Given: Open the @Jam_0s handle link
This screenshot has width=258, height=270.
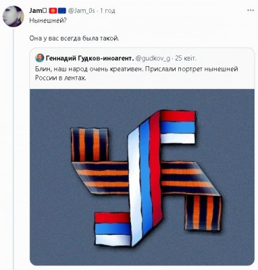Looking at the screenshot, I should 81,11.
